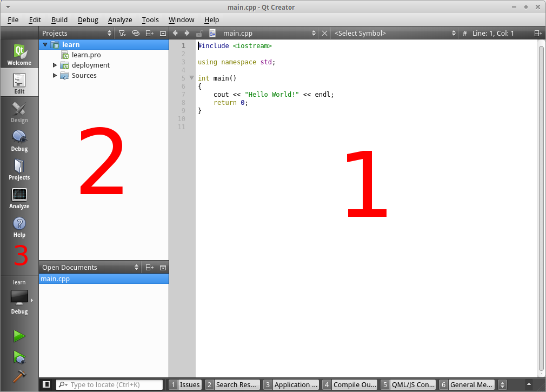Open the Select Symbol dropdown
The height and width of the screenshot is (392, 546).
coord(395,34)
